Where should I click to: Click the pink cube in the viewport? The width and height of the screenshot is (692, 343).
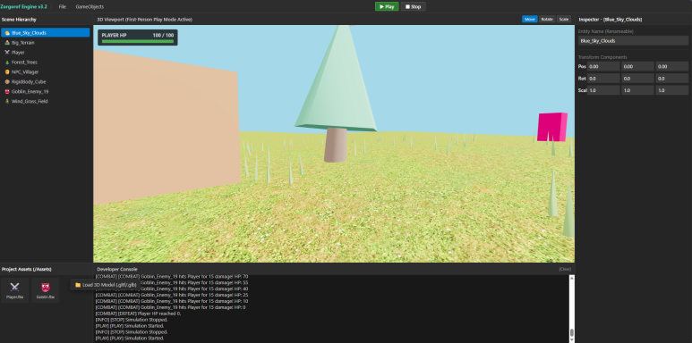[552, 127]
